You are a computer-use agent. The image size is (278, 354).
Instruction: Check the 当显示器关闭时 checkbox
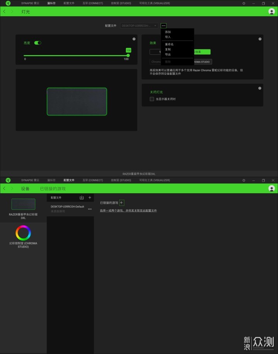pyautogui.click(x=152, y=99)
